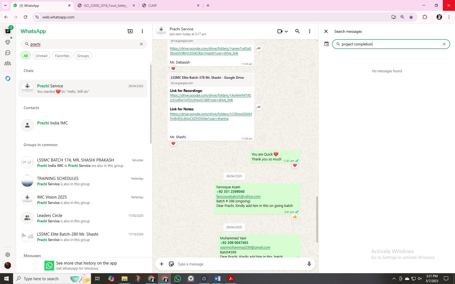Open the attach plus button

click(x=161, y=264)
